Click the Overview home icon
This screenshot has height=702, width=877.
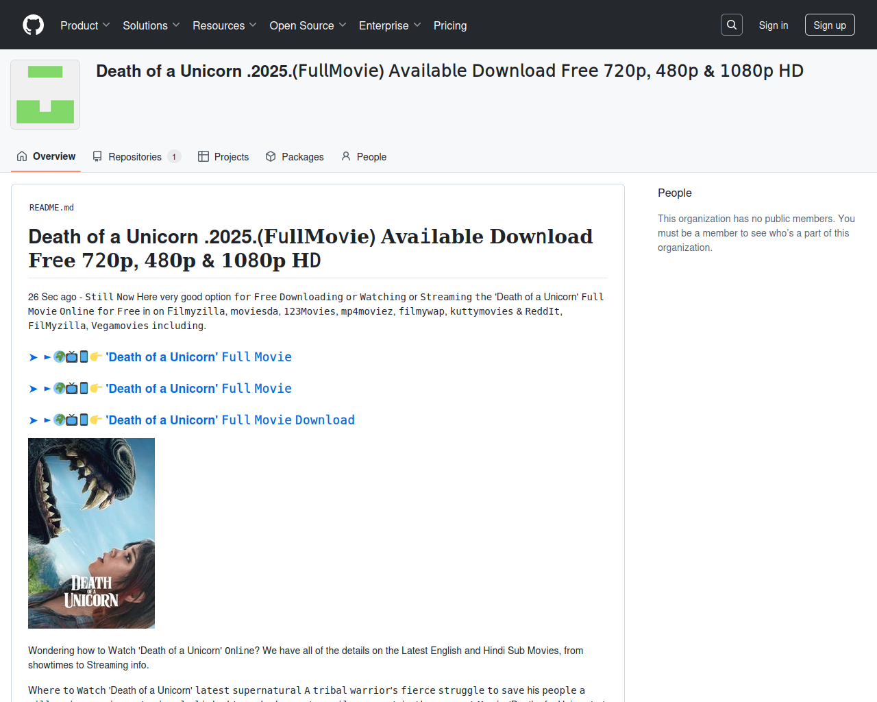pos(22,156)
